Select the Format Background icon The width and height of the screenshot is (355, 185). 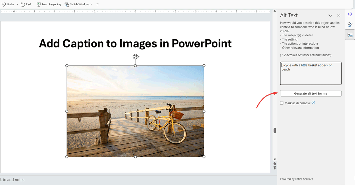pyautogui.click(x=350, y=24)
